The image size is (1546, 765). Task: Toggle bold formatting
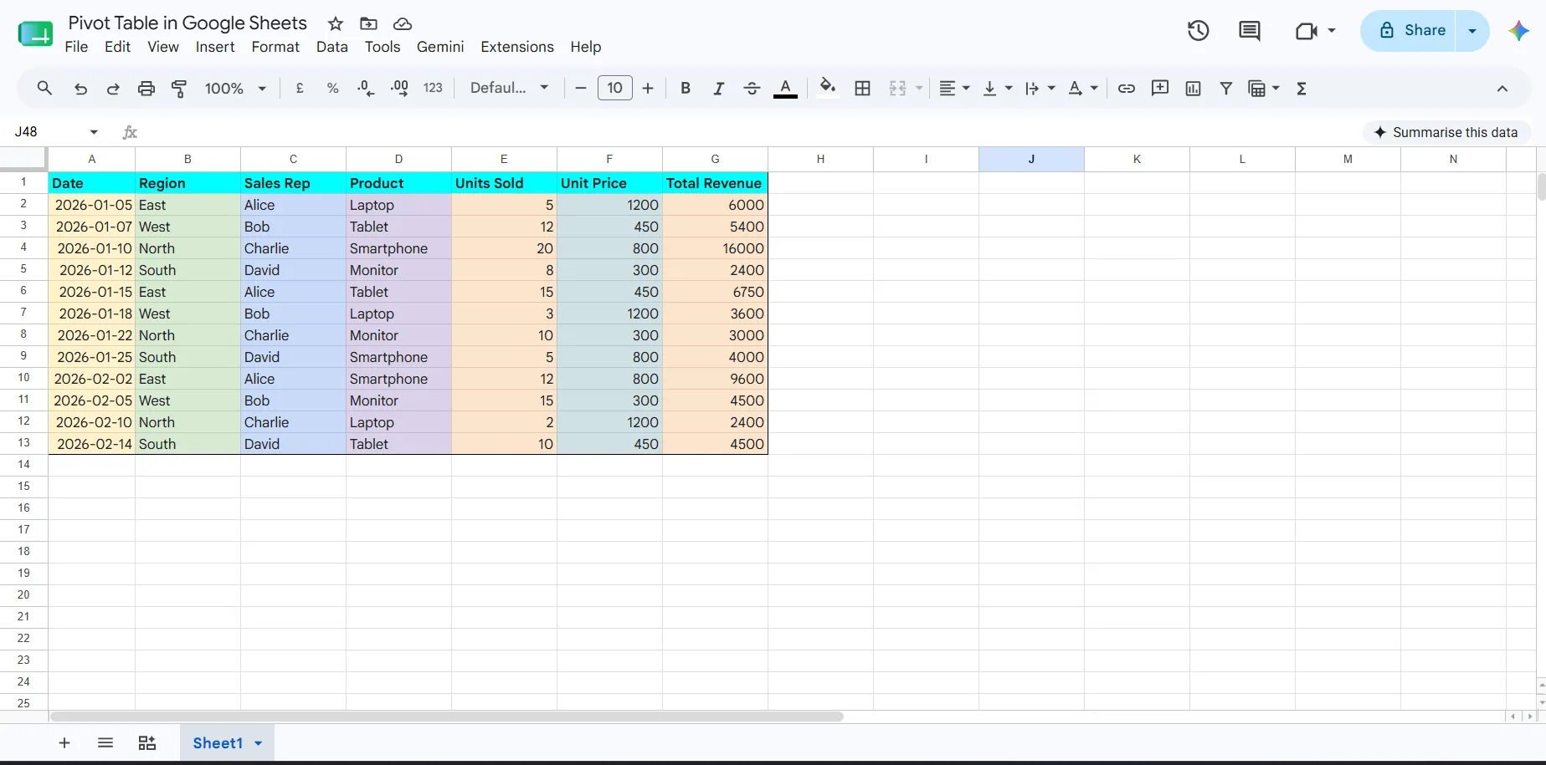pyautogui.click(x=686, y=89)
